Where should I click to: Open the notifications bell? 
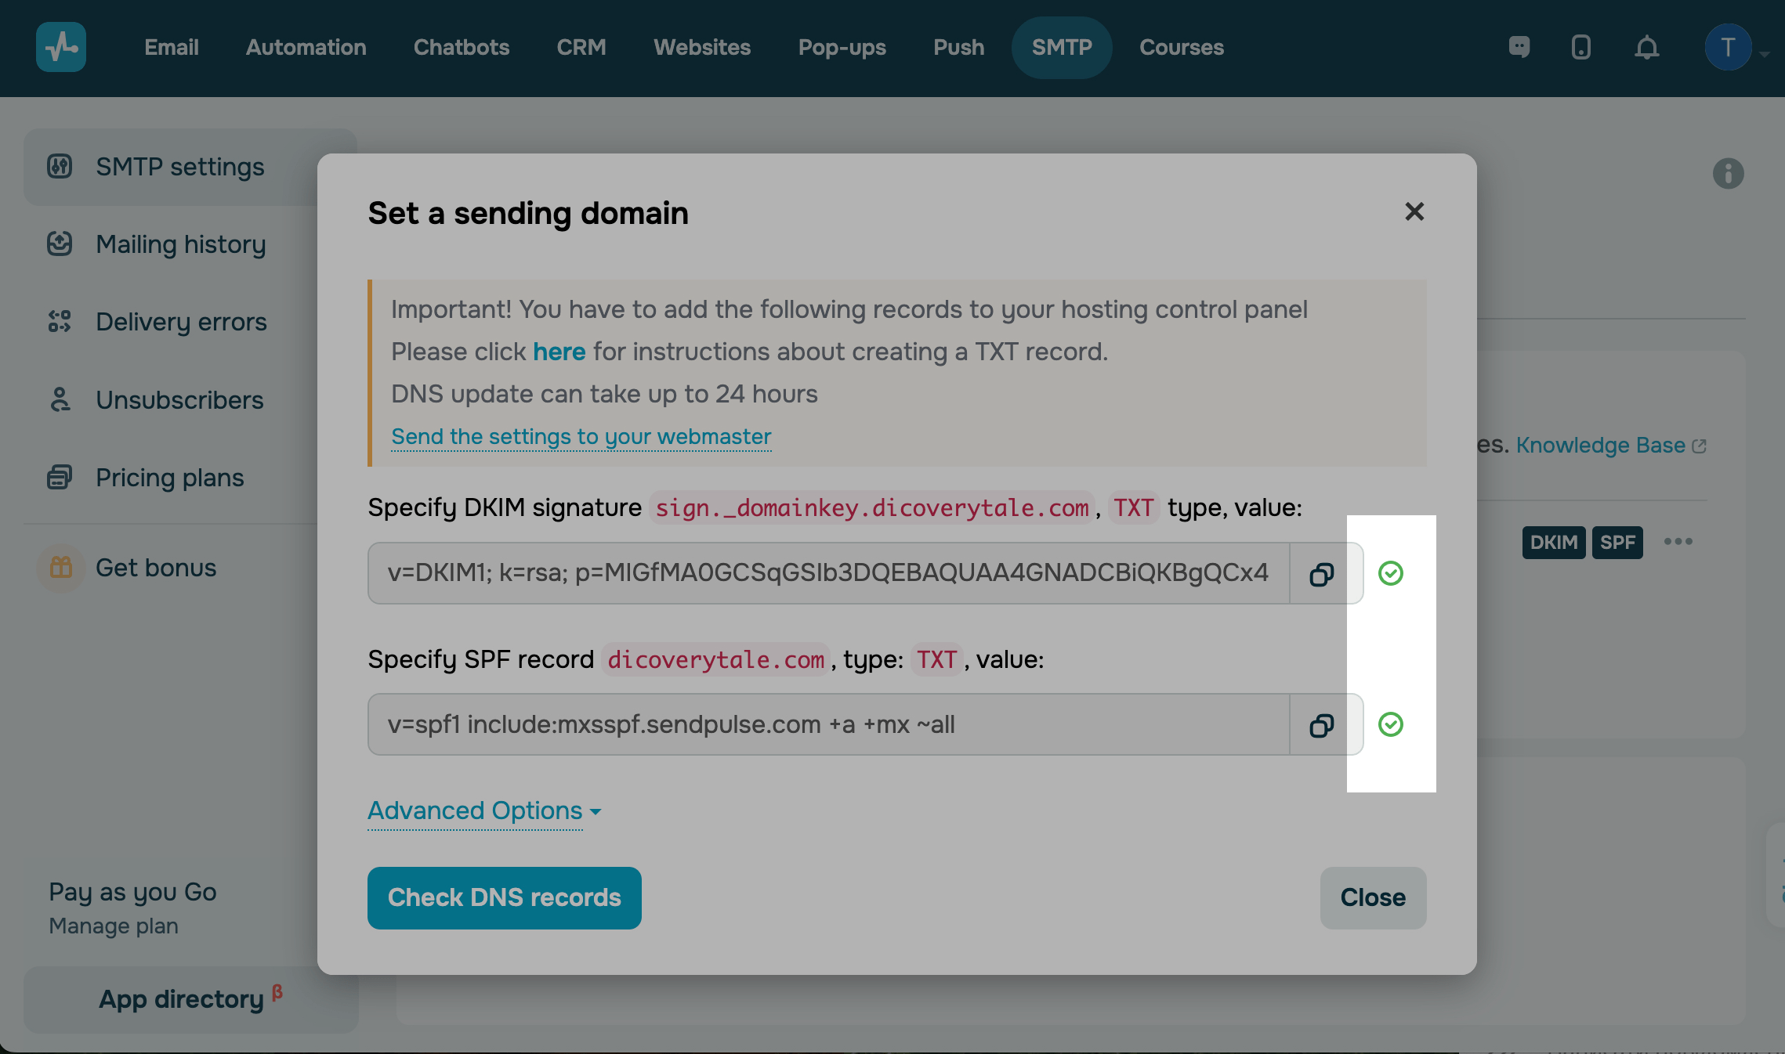(1646, 48)
